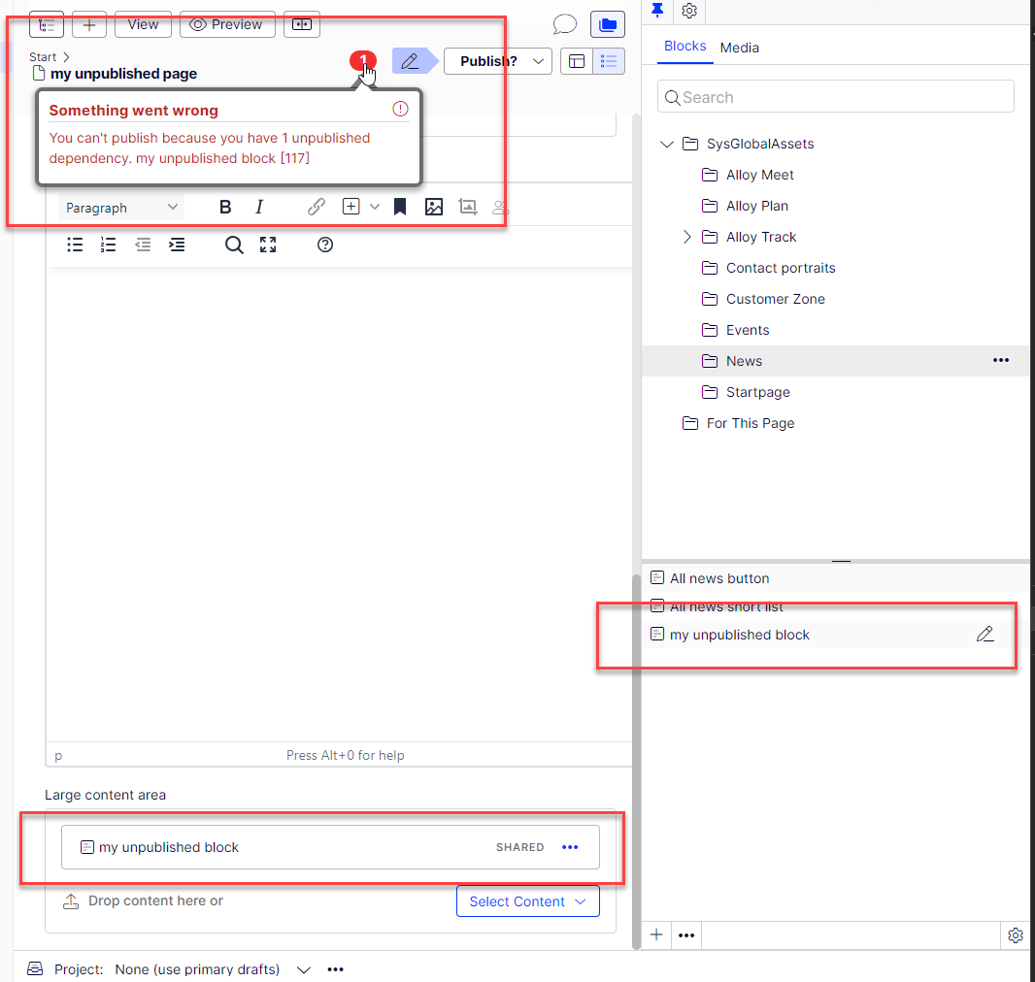The width and height of the screenshot is (1035, 982).
Task: Toggle the navigation tree pane icon
Action: [x=46, y=24]
